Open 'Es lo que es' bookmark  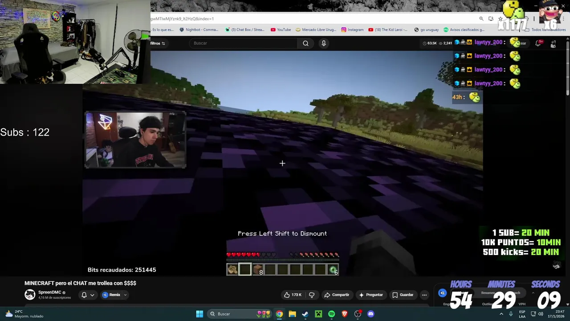coord(163,30)
